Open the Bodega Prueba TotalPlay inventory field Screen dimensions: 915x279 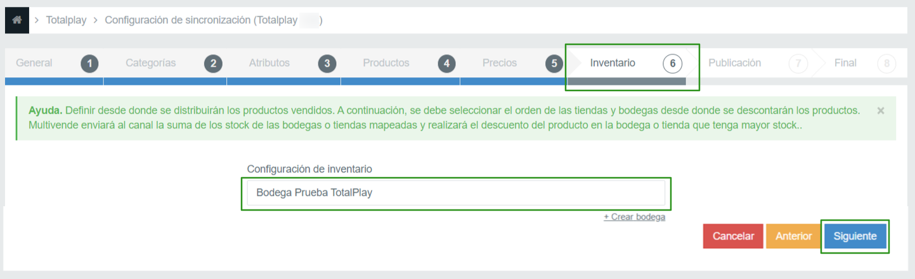[x=456, y=193]
